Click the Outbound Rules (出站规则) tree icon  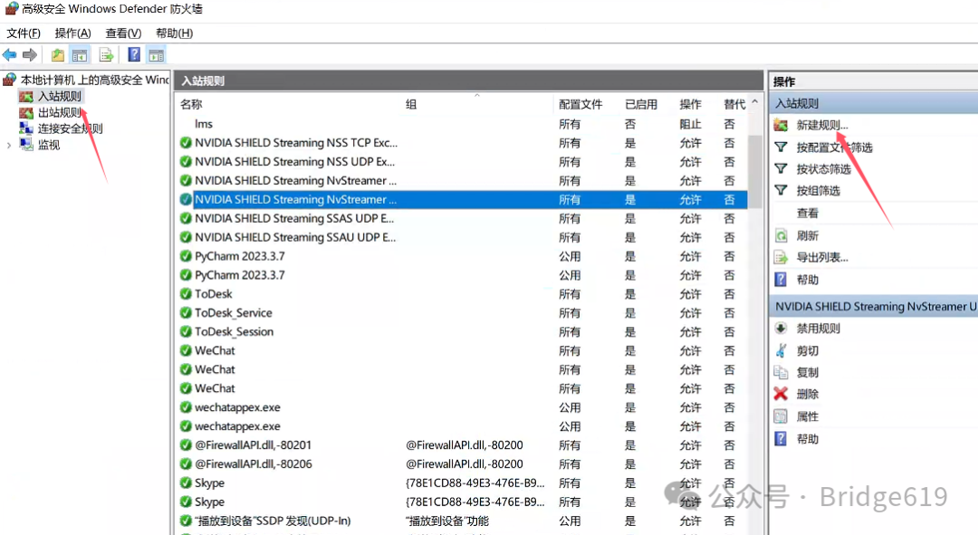coord(26,113)
